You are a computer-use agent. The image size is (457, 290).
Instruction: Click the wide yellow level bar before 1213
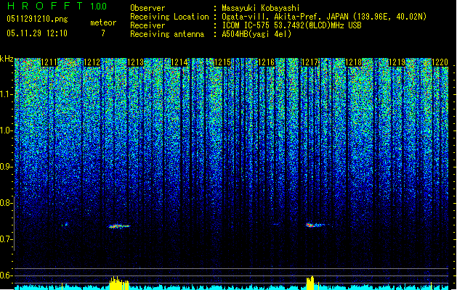[119, 283]
